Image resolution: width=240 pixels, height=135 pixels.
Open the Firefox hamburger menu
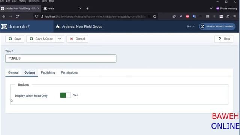[235, 16]
